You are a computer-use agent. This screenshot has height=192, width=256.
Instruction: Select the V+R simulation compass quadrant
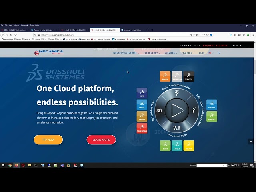pos(177,128)
